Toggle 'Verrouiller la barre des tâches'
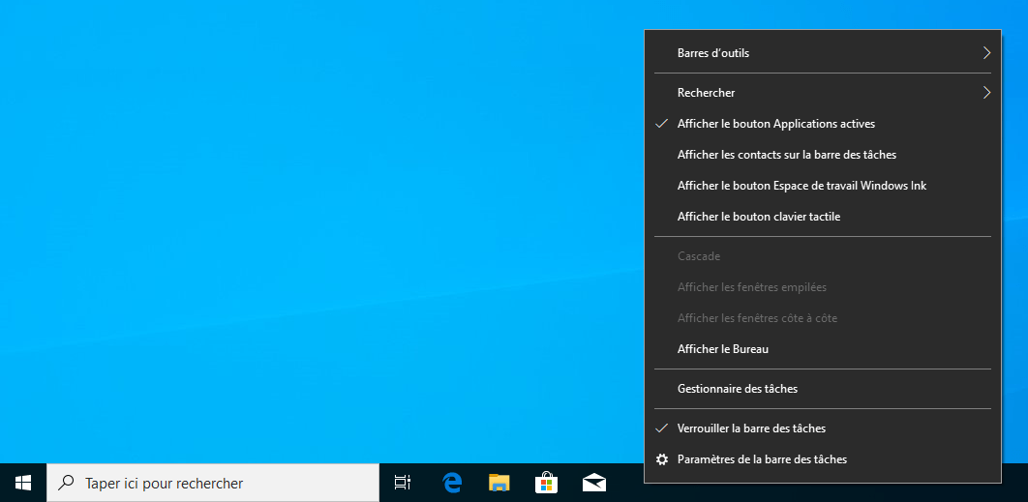The width and height of the screenshot is (1028, 502). 823,428
